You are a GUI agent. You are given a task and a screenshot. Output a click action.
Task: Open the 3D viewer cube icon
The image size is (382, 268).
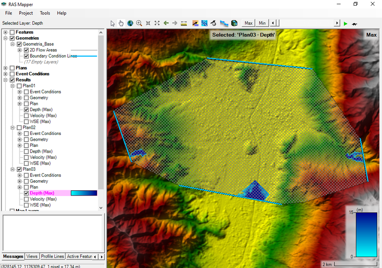(234, 23)
